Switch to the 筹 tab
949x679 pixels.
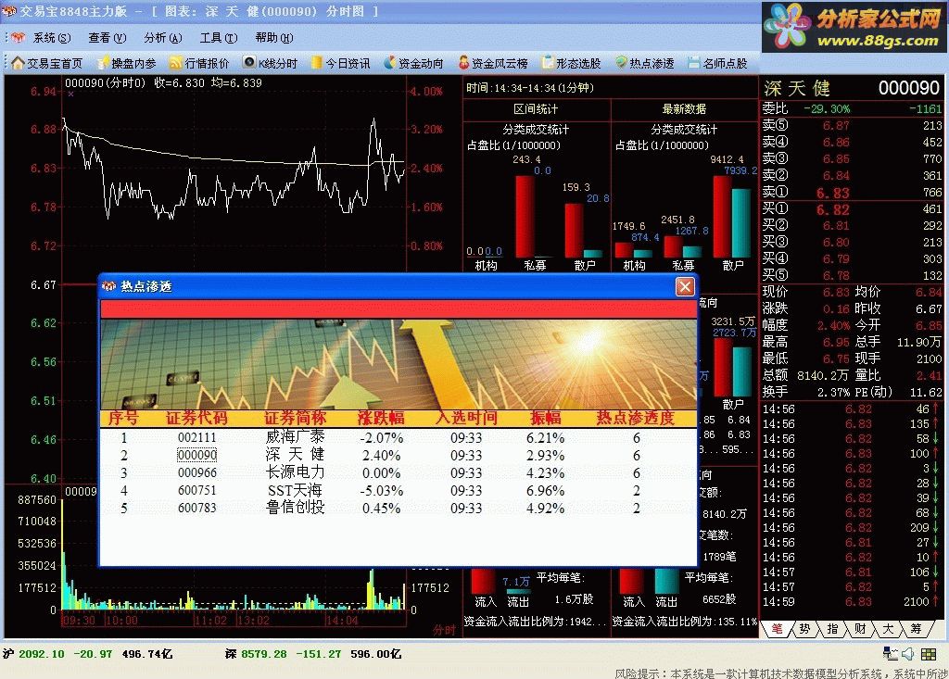coord(916,629)
